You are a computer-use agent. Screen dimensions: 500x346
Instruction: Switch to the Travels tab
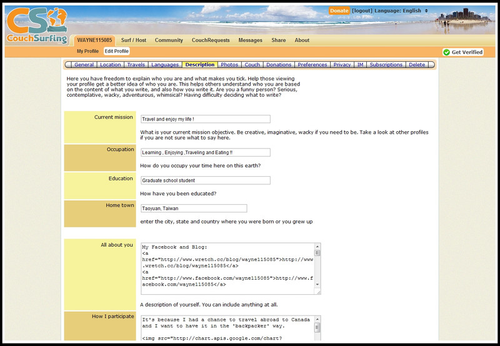coord(136,65)
